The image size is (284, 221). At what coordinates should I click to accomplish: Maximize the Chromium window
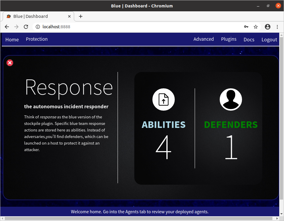(x=268, y=6)
